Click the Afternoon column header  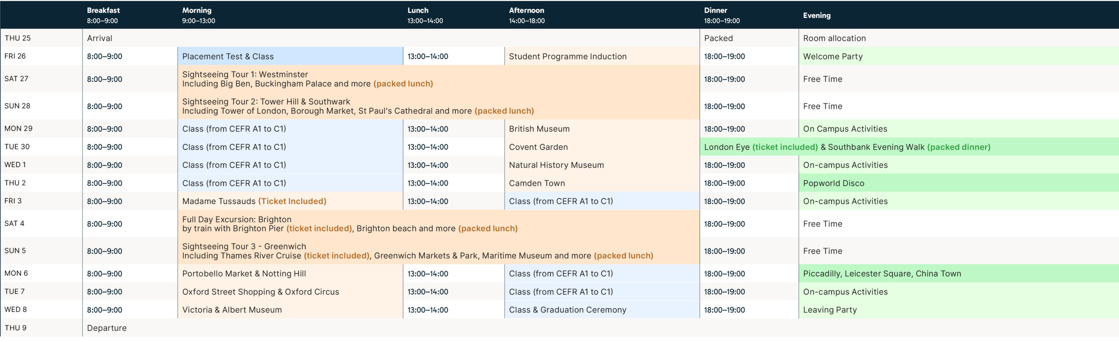527,15
